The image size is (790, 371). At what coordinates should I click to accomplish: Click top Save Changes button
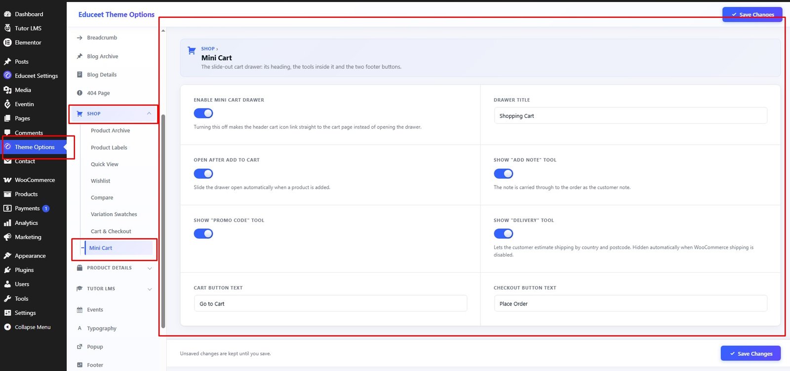(752, 14)
